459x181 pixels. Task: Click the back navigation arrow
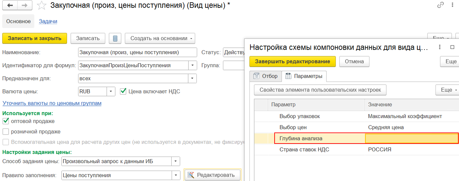click(10, 5)
